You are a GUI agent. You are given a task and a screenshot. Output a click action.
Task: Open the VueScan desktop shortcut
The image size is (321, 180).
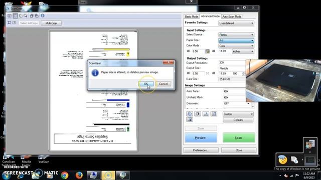coord(44,159)
